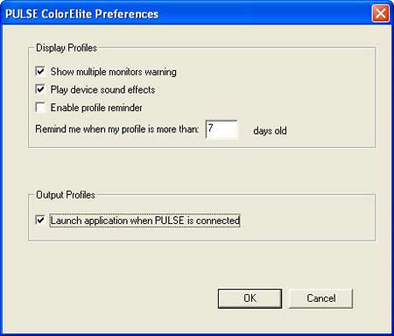
Task: Click the Output Profiles group heading
Action: [66, 195]
